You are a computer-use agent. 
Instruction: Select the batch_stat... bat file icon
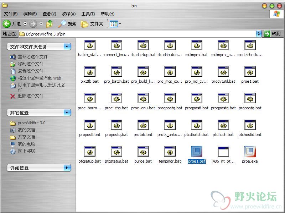coord(90,45)
